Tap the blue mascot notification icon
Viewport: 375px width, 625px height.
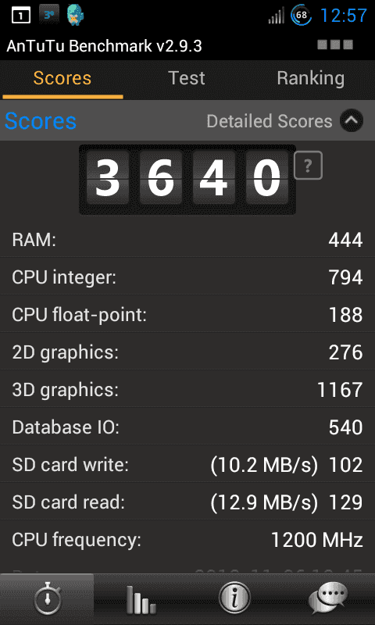75,15
